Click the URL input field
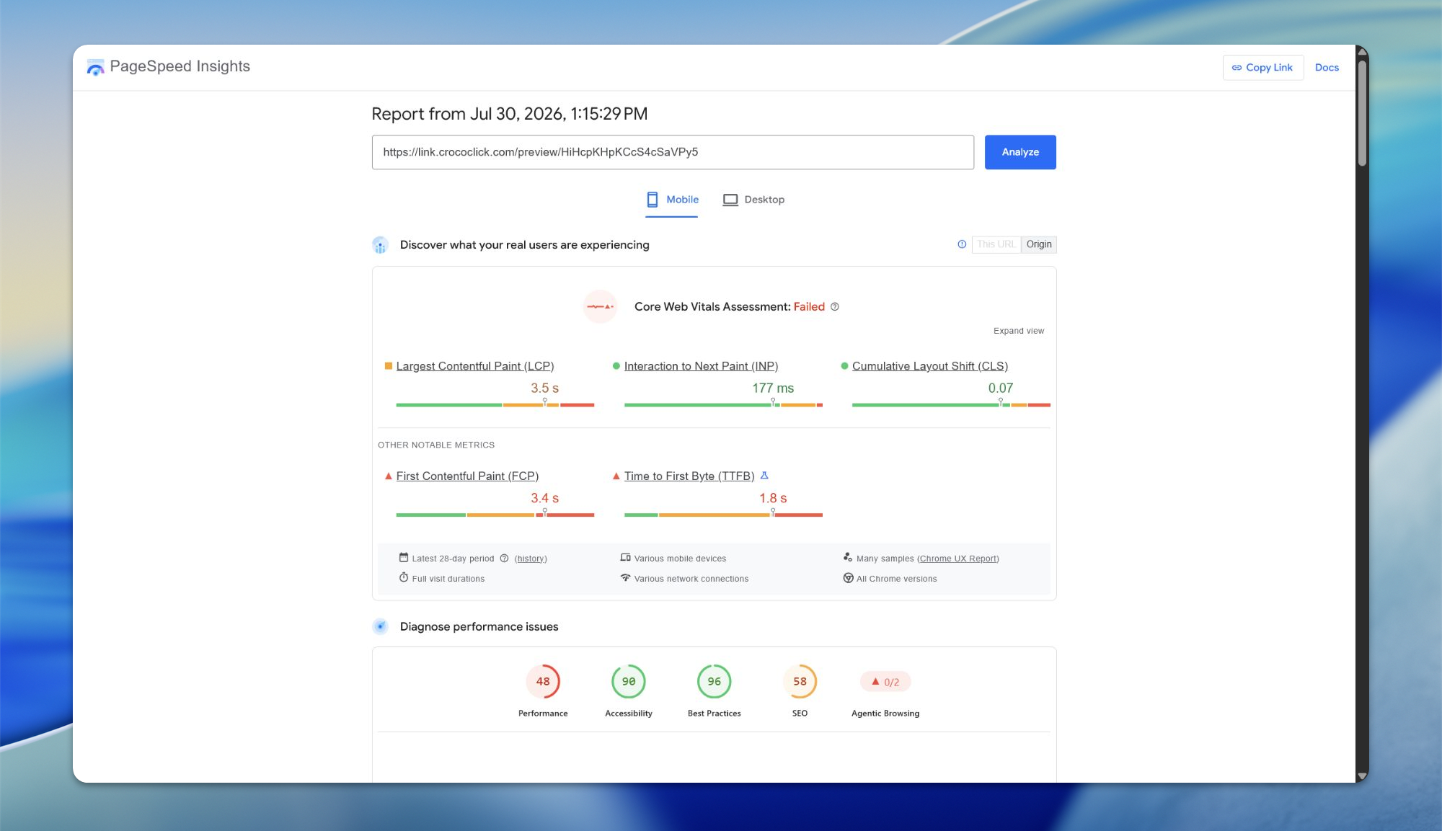 pos(673,152)
